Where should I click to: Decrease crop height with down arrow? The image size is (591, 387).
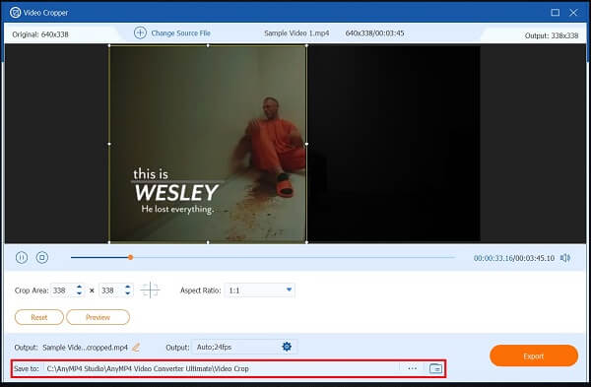(128, 293)
